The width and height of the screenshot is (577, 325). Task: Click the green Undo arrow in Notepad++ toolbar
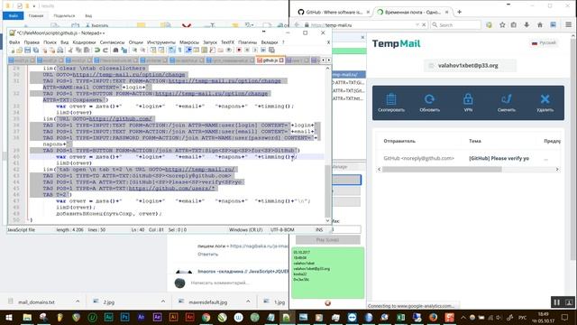[x=97, y=51]
